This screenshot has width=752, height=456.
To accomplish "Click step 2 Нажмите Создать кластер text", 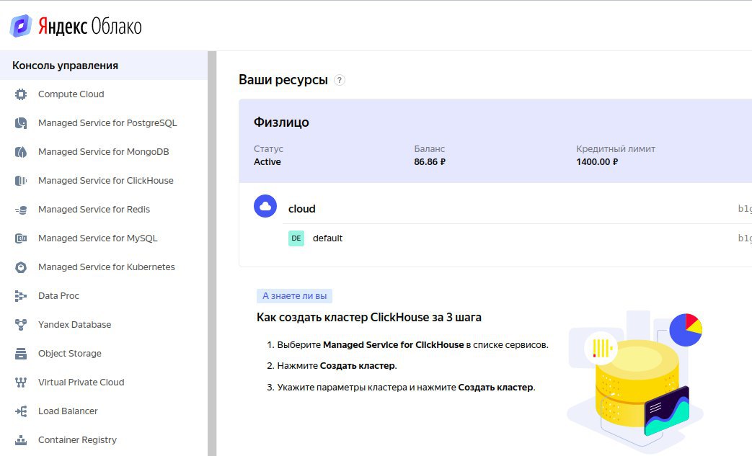I will point(332,366).
